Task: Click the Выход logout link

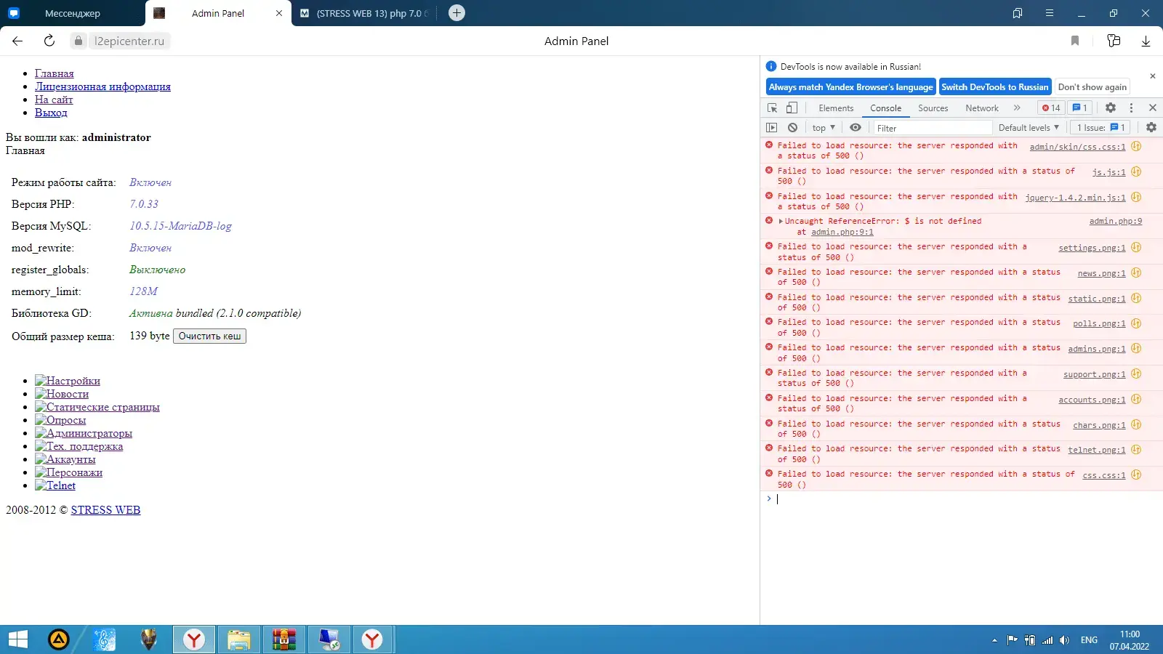Action: [51, 113]
